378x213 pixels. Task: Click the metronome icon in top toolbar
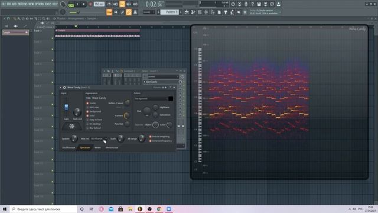109,4
